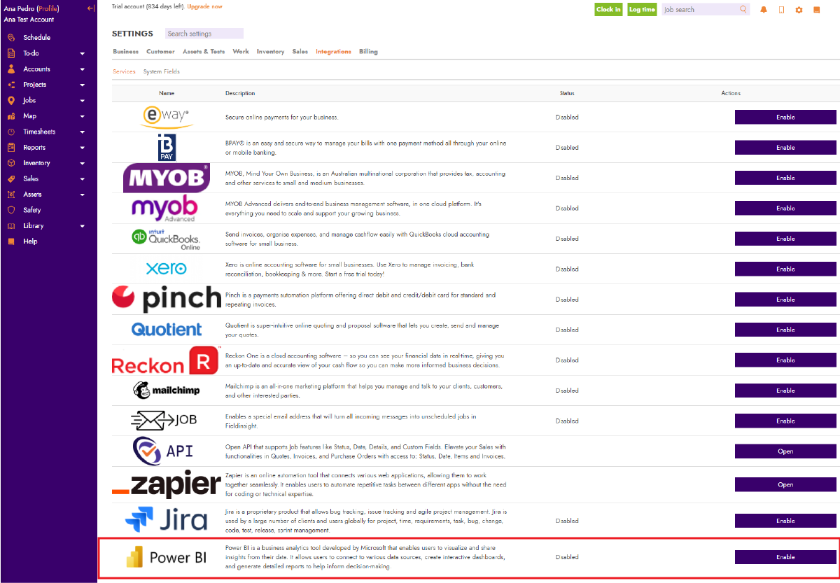Open the Customer settings tab

(x=160, y=52)
